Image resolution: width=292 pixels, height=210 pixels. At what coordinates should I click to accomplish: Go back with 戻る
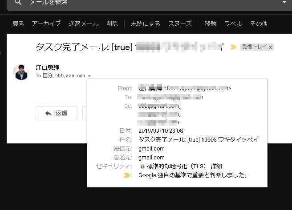(18, 24)
